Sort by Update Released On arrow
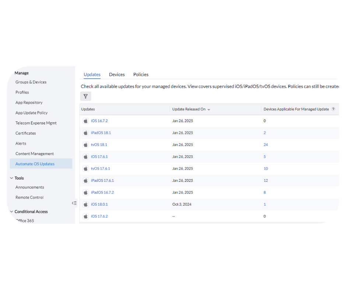Viewport: 346px width, 290px height. (209, 110)
